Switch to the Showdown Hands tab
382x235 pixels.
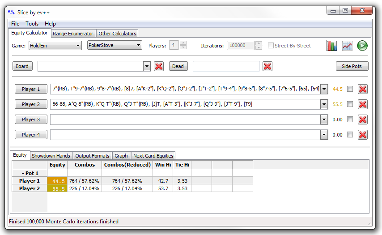[51, 156]
